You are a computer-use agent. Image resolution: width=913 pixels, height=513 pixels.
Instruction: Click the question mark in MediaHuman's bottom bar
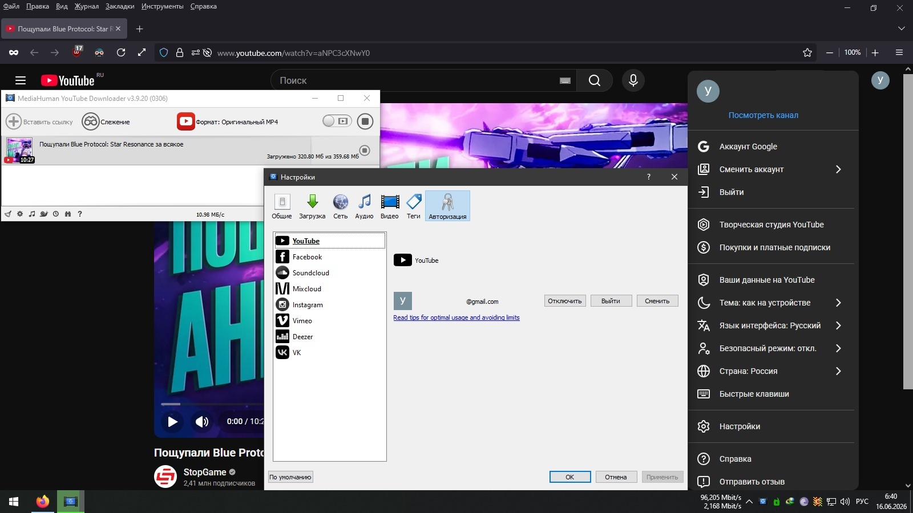(x=80, y=214)
